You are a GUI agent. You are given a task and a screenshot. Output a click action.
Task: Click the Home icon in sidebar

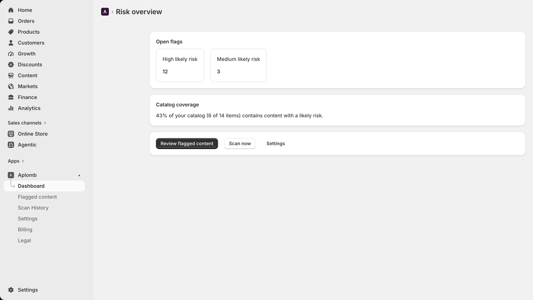[11, 10]
